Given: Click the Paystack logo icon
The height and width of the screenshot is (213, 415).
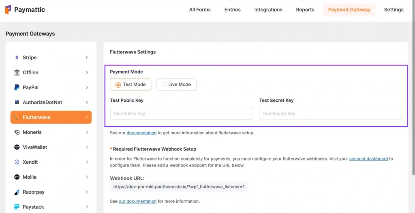Looking at the screenshot, I should [x=17, y=207].
